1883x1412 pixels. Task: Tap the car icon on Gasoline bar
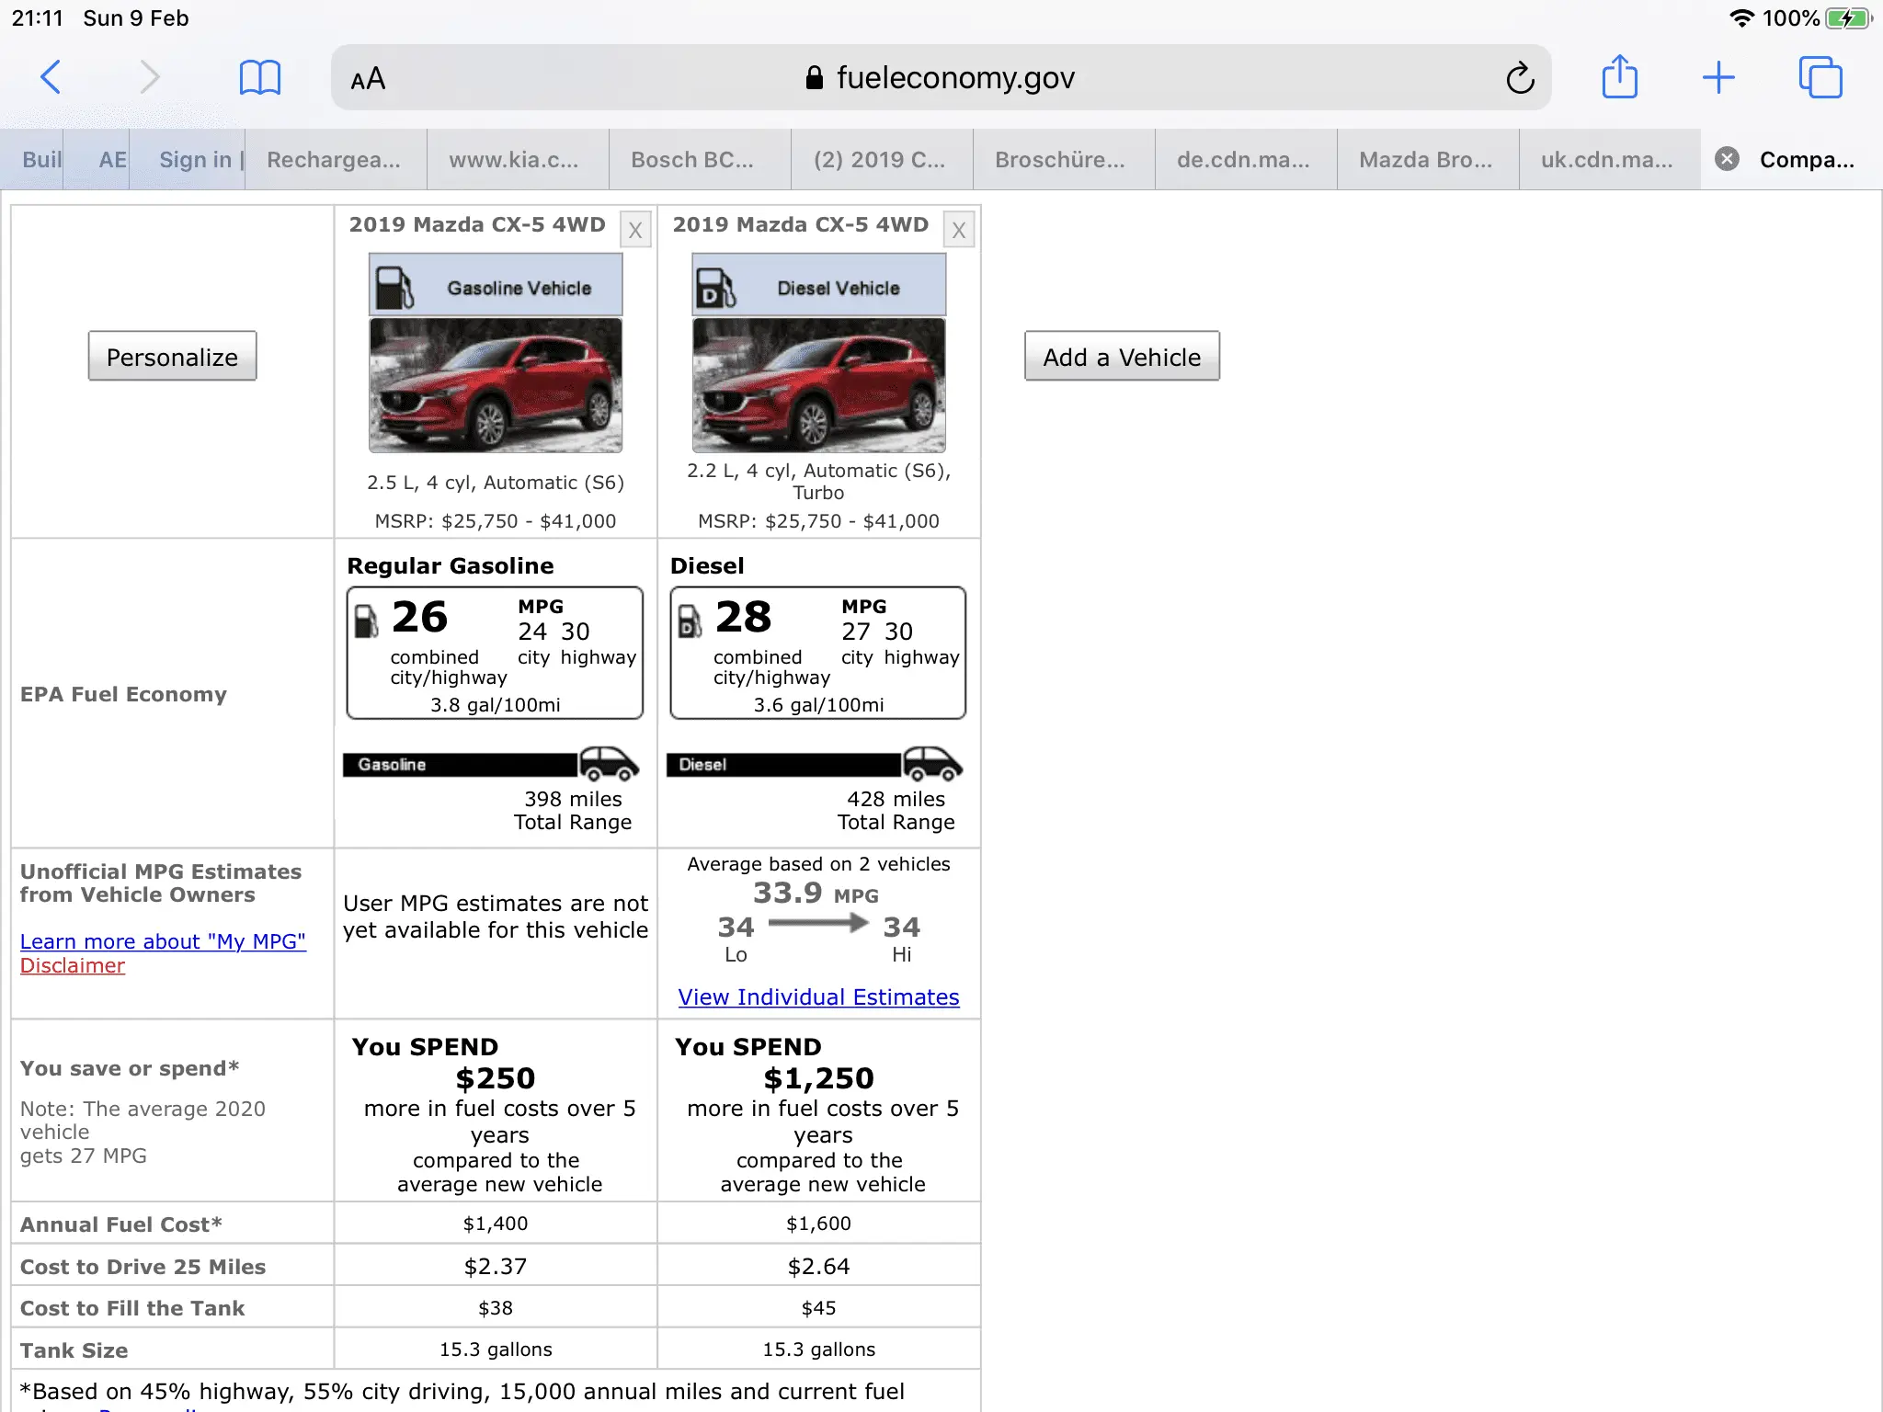pos(609,763)
